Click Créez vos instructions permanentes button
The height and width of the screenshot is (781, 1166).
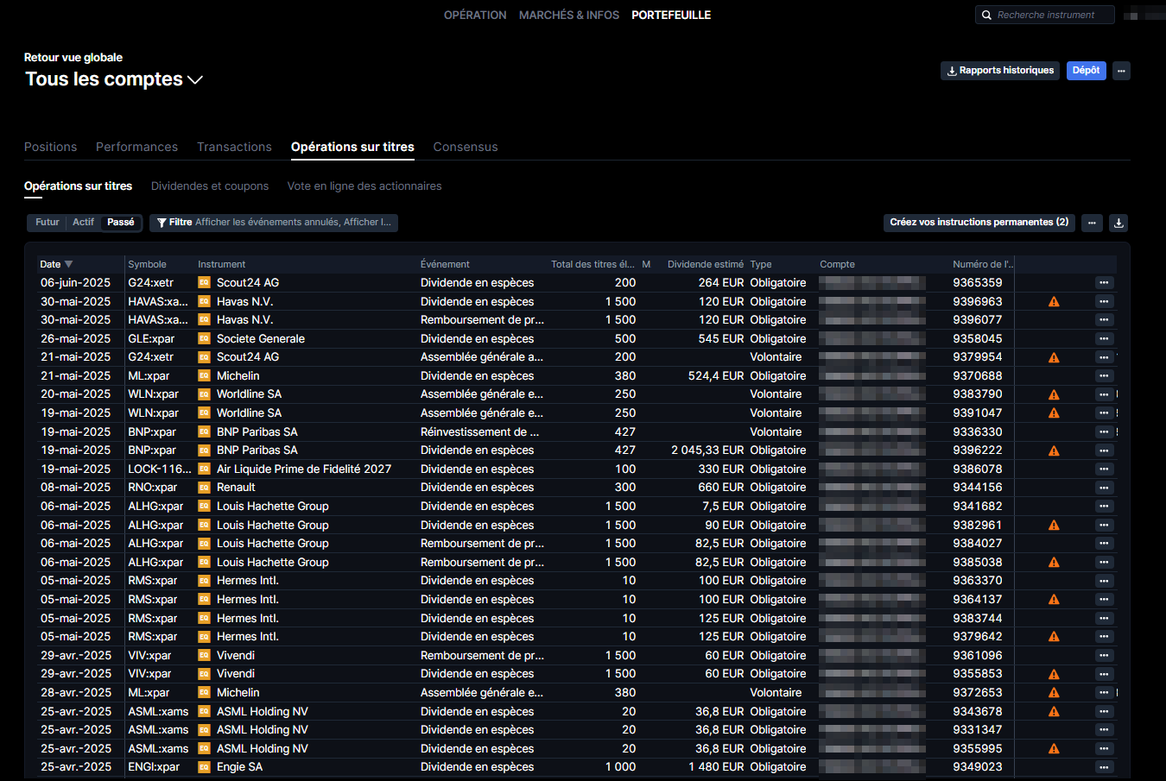point(979,223)
